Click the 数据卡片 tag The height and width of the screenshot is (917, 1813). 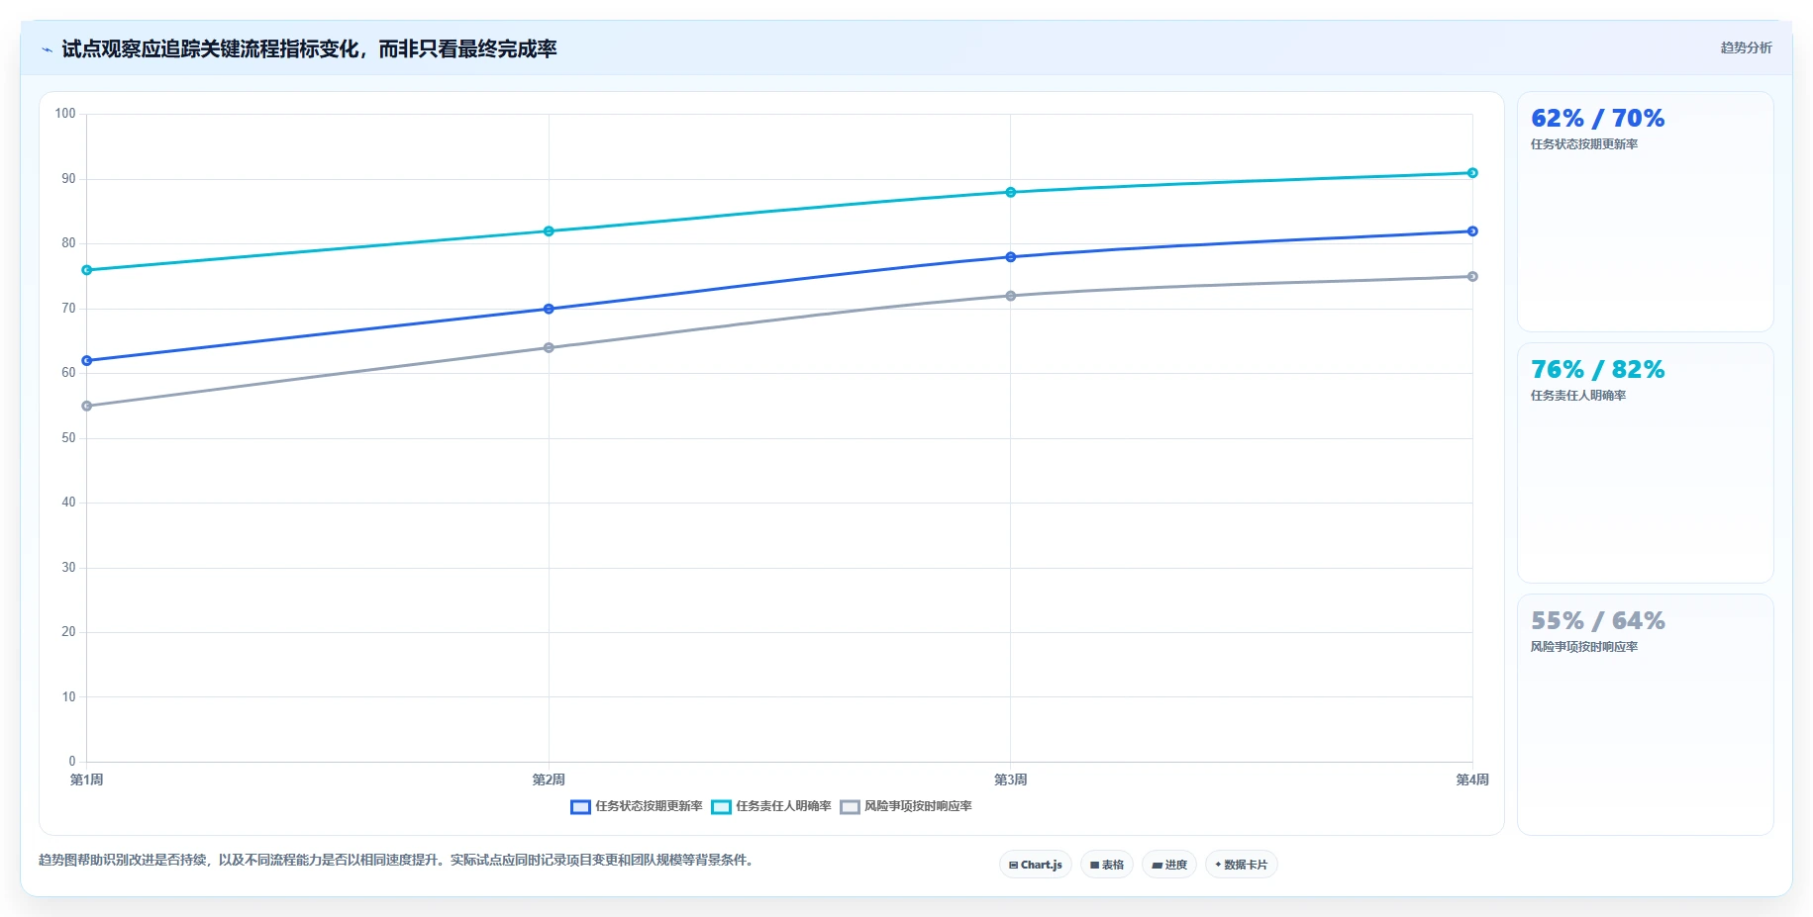[1242, 865]
